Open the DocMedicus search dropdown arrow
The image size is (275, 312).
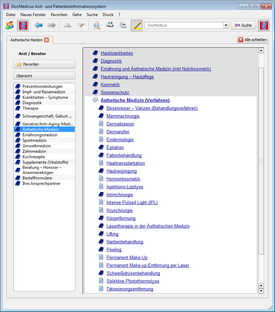pyautogui.click(x=226, y=26)
